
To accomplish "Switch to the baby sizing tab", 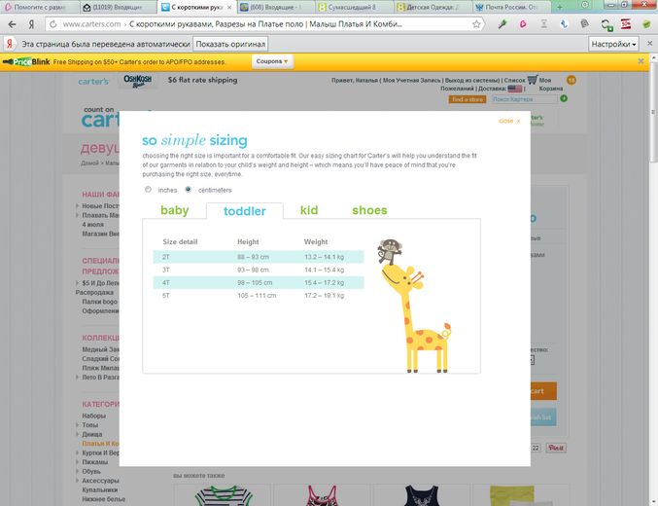I will coord(175,210).
